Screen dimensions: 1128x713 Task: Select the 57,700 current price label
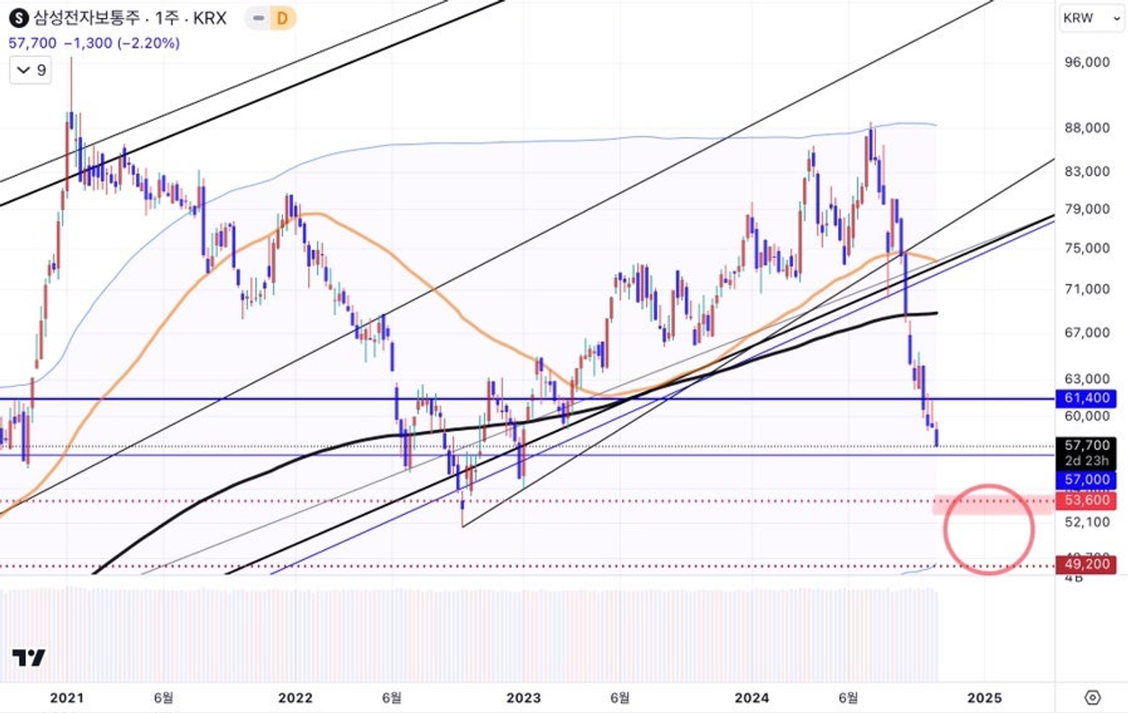coord(1086,445)
